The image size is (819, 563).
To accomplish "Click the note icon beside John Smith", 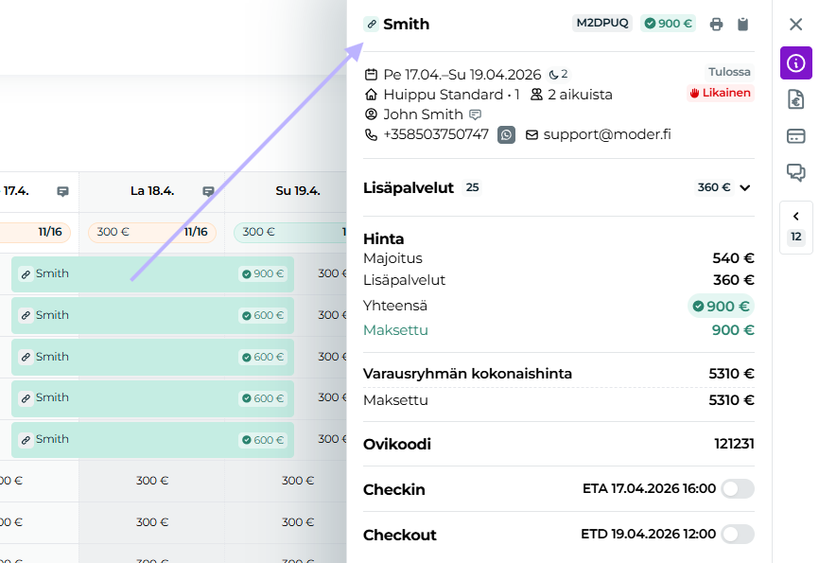I will [476, 114].
